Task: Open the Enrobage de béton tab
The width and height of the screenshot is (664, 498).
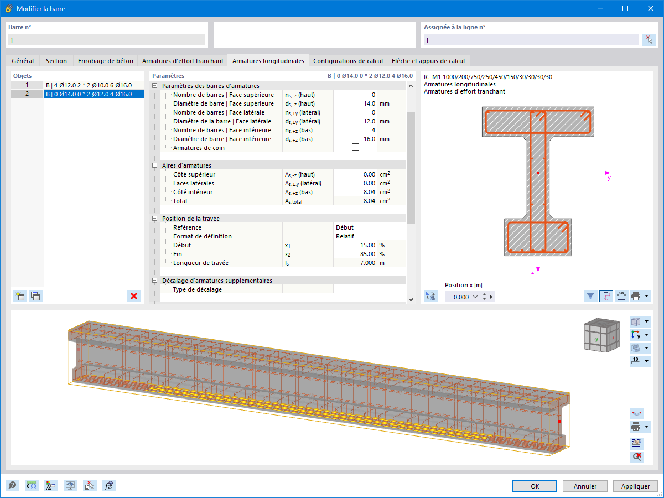Action: coord(106,61)
